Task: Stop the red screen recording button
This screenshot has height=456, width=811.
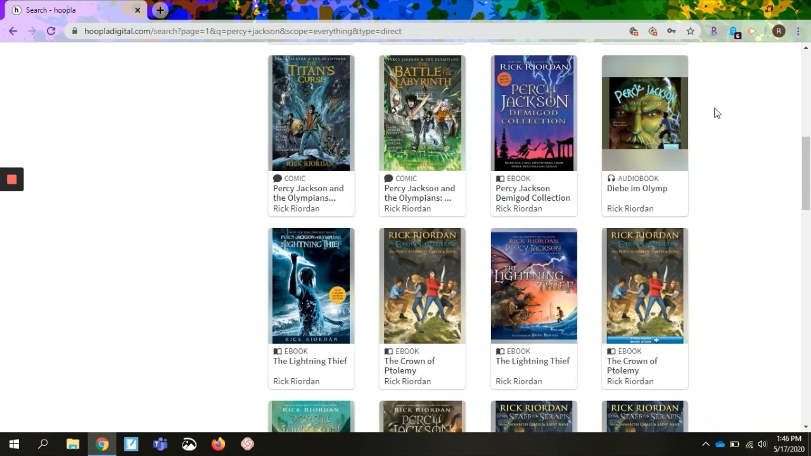Action: coord(11,179)
